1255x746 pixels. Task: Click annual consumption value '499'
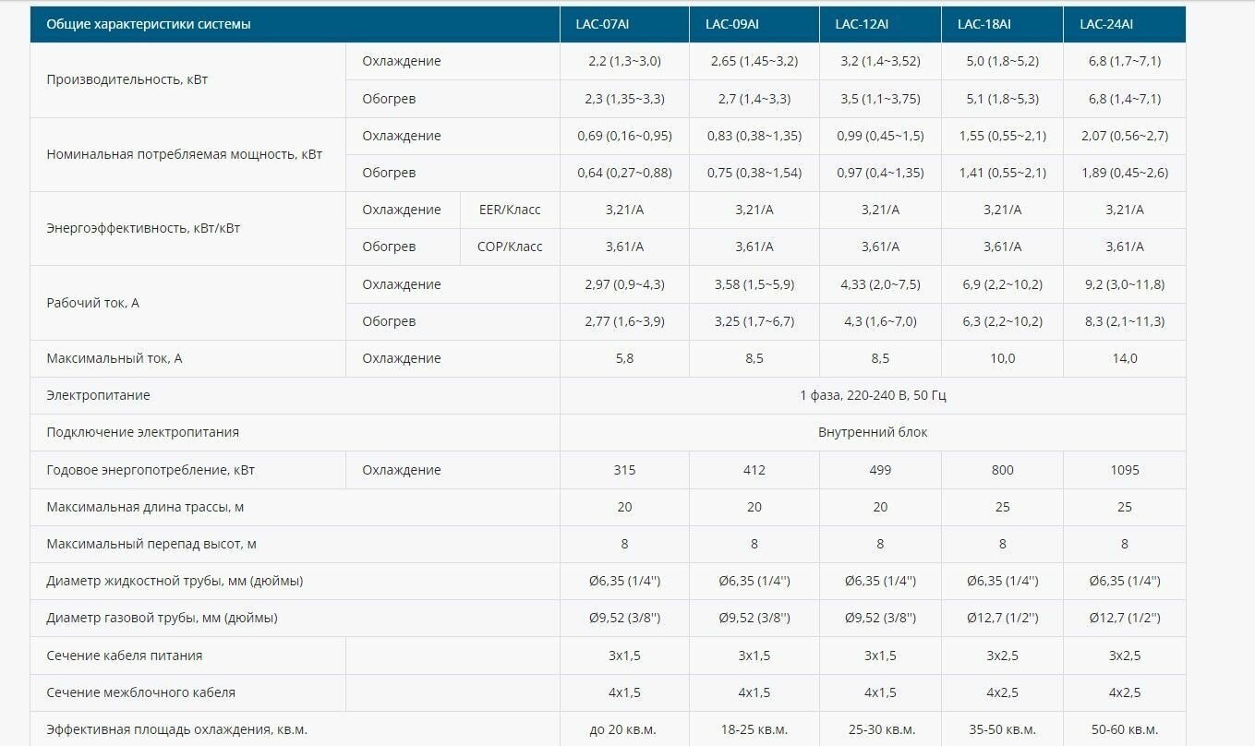[880, 470]
